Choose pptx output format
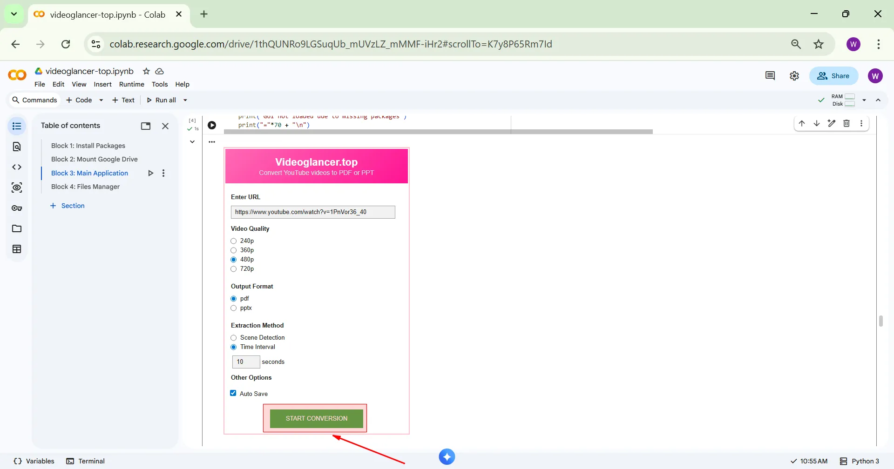 pos(234,308)
